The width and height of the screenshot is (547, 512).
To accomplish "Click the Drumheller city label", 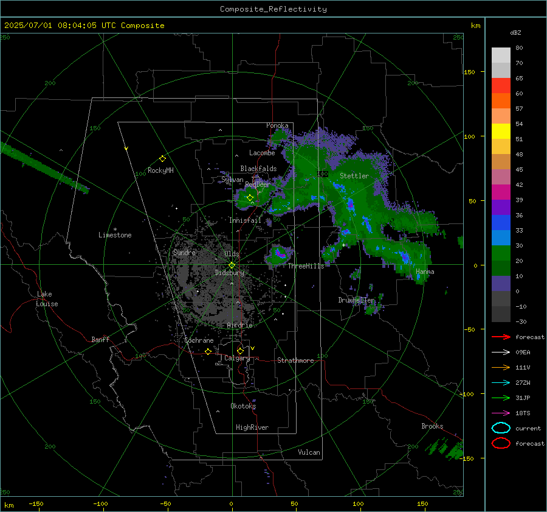I will [356, 300].
